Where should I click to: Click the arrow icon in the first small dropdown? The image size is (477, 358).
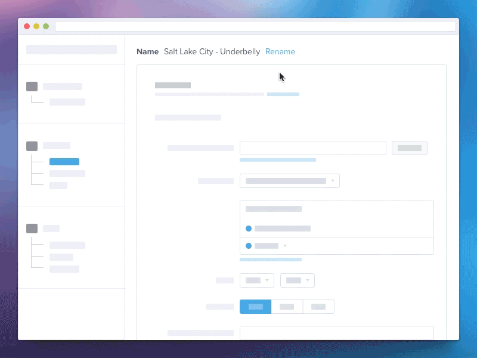point(268,280)
